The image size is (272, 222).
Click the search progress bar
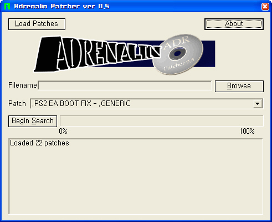click(x=162, y=121)
